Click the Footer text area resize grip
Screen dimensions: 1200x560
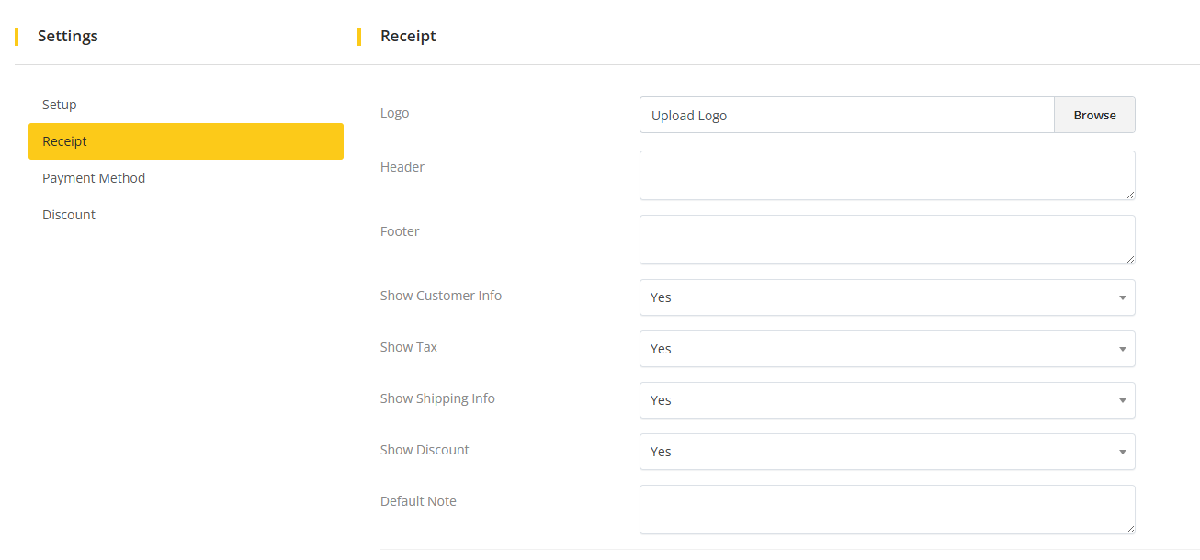[1130, 259]
